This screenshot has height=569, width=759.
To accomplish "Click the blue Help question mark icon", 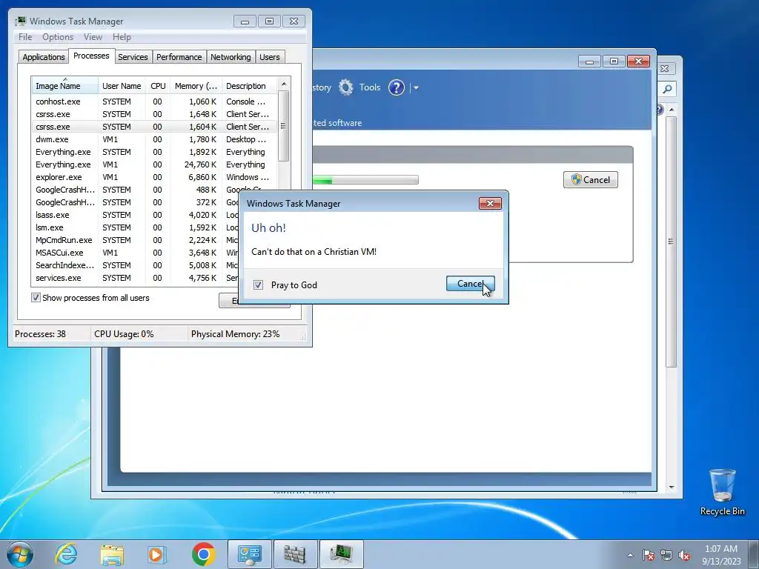I will [x=397, y=87].
